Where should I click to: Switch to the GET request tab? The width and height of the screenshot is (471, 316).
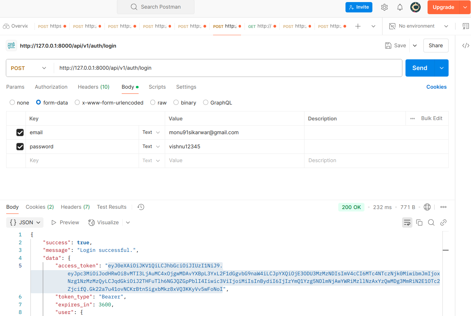[262, 26]
